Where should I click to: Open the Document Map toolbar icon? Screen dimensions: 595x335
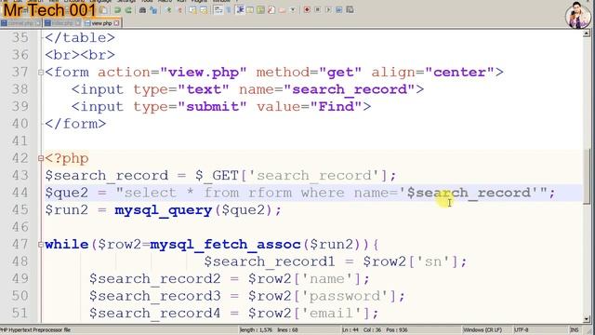[260, 10]
